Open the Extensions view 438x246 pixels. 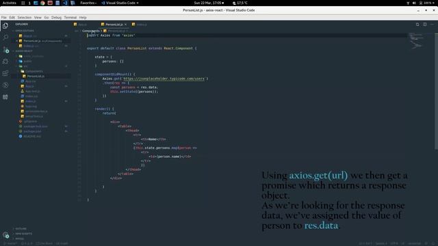click(5, 73)
